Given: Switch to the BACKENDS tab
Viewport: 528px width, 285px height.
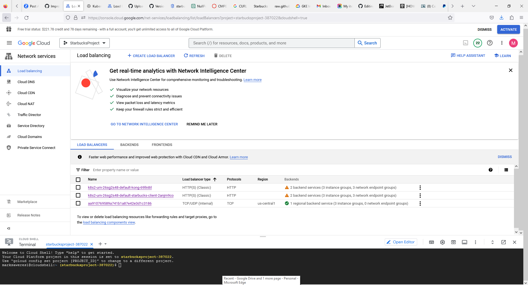Looking at the screenshot, I should pos(129,145).
